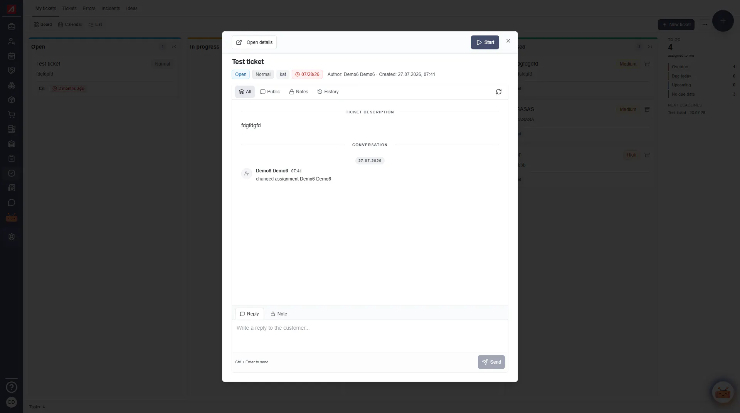
Task: Open the three-dot more options menu
Action: tap(705, 25)
